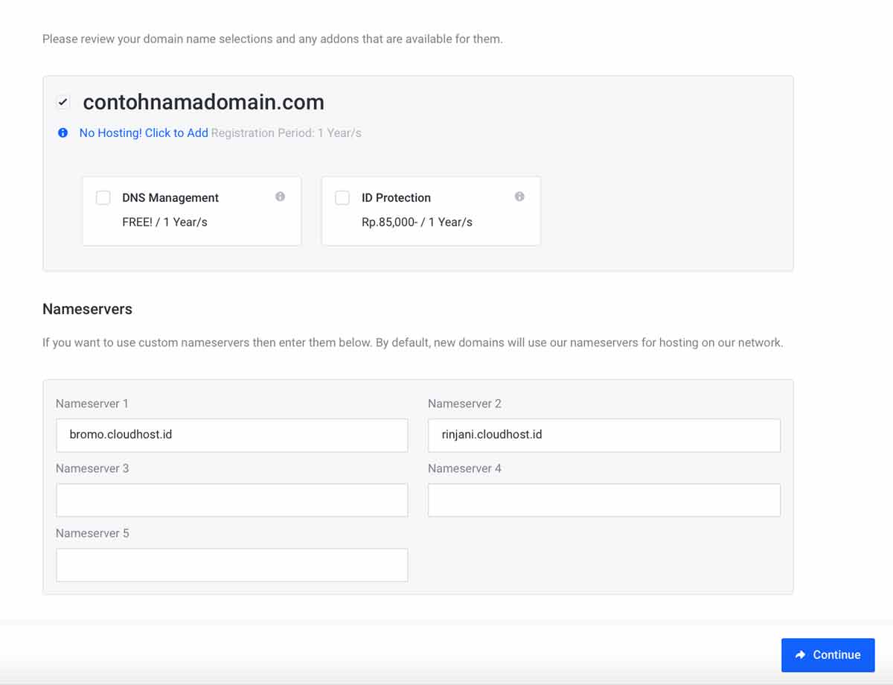Click the Nameserver 2 label
The width and height of the screenshot is (893, 685).
464,404
